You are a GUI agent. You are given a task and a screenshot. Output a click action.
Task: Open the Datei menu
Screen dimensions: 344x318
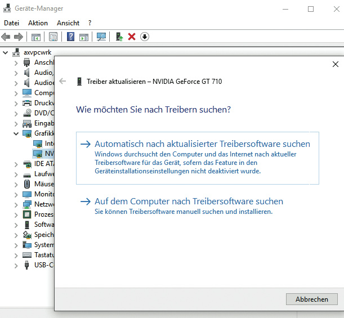[11, 23]
